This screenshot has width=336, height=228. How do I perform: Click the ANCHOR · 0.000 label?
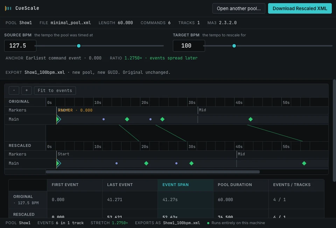tap(75, 110)
